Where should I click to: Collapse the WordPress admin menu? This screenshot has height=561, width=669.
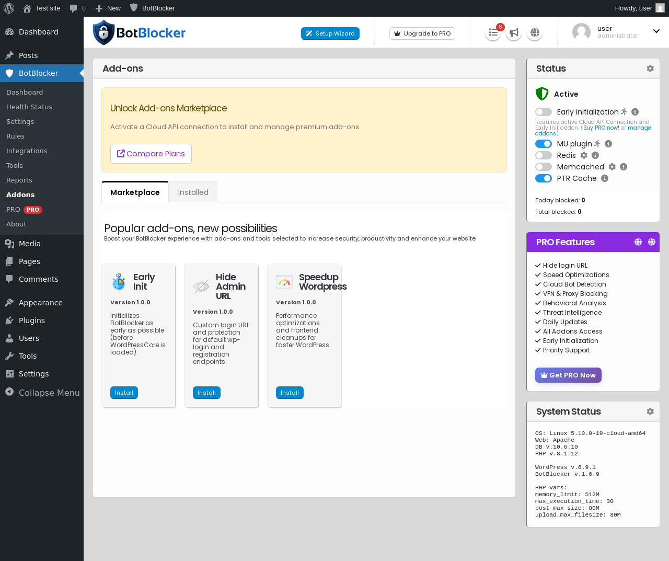[x=42, y=393]
